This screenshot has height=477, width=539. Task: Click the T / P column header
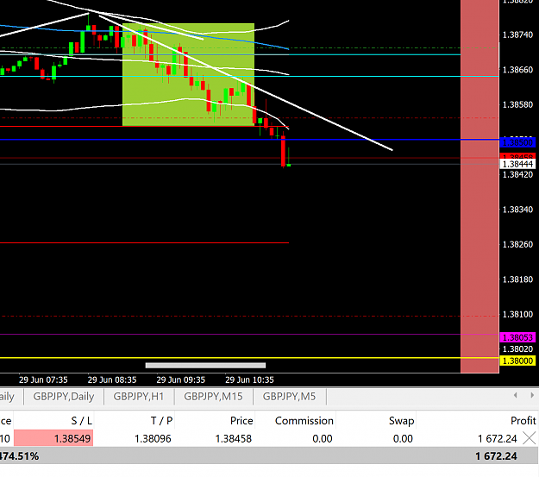click(x=161, y=421)
